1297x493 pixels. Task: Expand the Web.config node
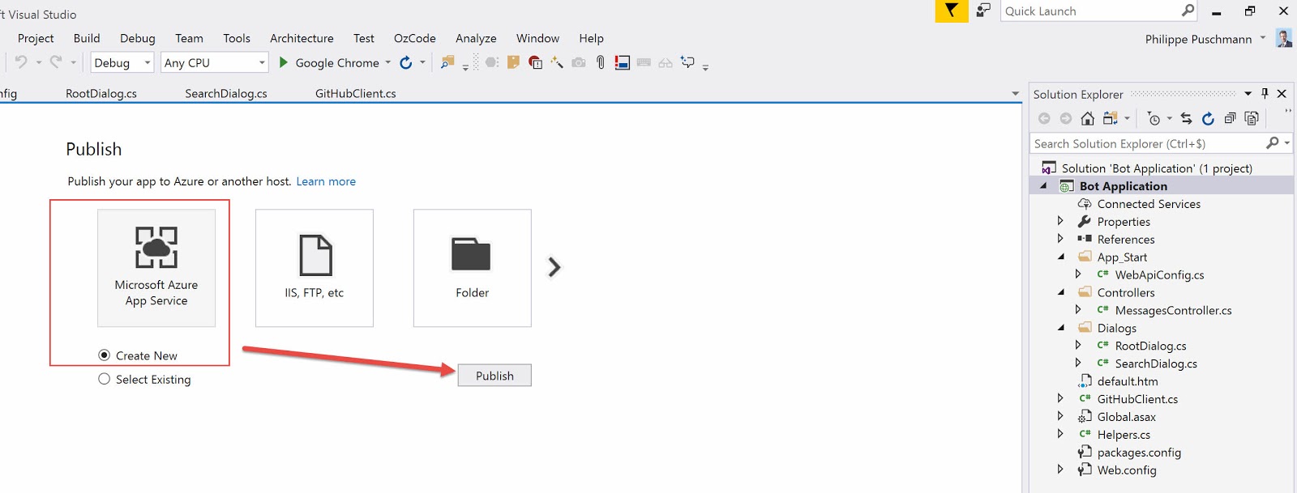point(1060,470)
